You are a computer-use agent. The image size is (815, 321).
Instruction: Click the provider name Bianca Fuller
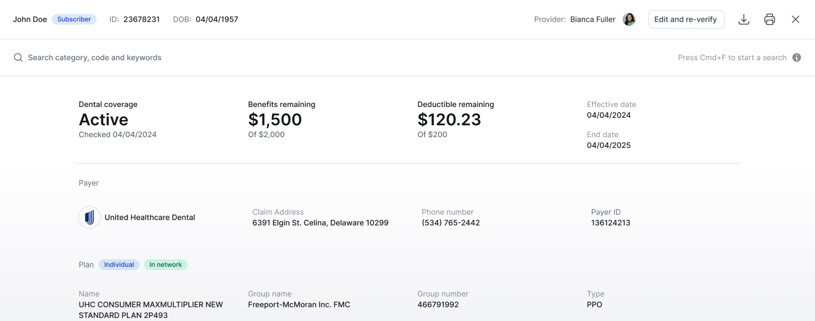pyautogui.click(x=593, y=19)
